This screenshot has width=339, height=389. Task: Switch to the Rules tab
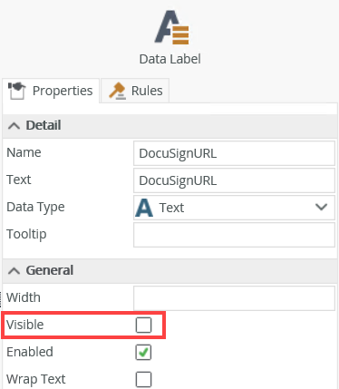pos(135,91)
